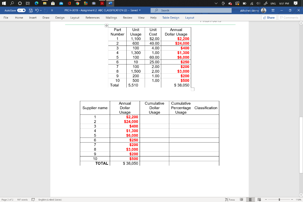Click the proofing check icon in status bar
The width and height of the screenshot is (303, 202).
tap(33, 200)
